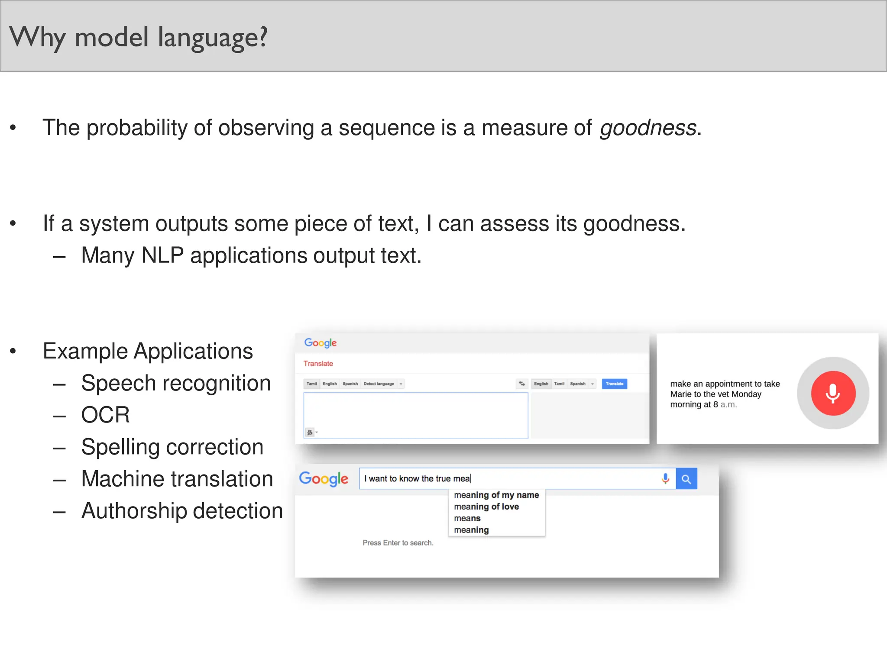Click the 'Spelling correction' list item
The height and width of the screenshot is (665, 887).
(x=172, y=447)
